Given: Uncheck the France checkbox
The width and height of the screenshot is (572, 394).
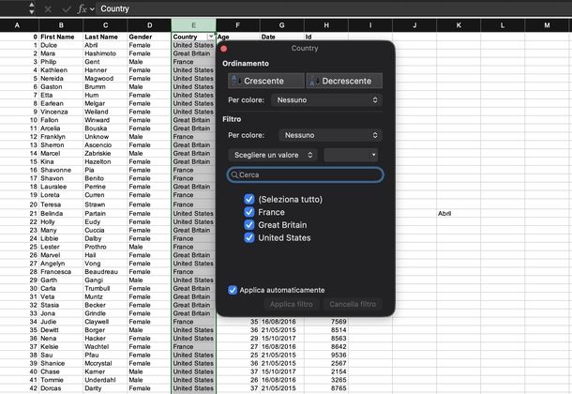Looking at the screenshot, I should (x=249, y=212).
